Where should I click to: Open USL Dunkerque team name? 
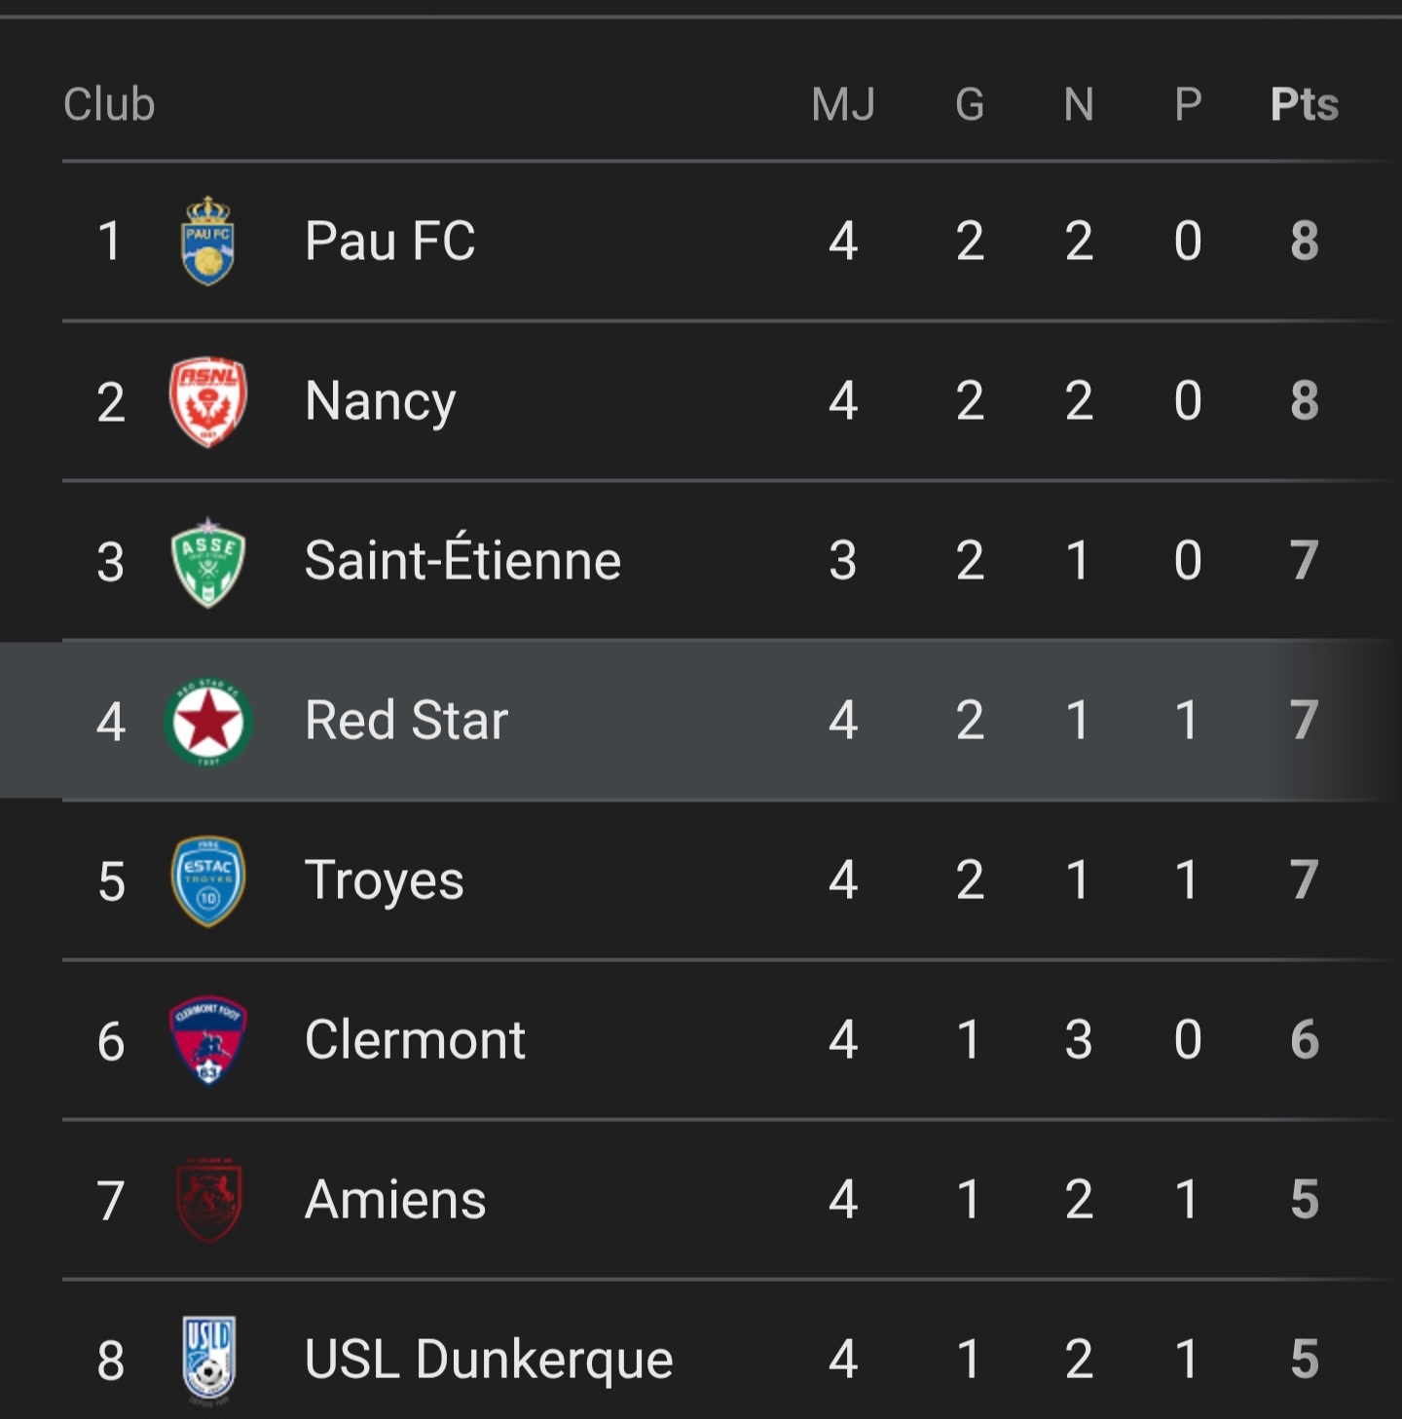(489, 1360)
